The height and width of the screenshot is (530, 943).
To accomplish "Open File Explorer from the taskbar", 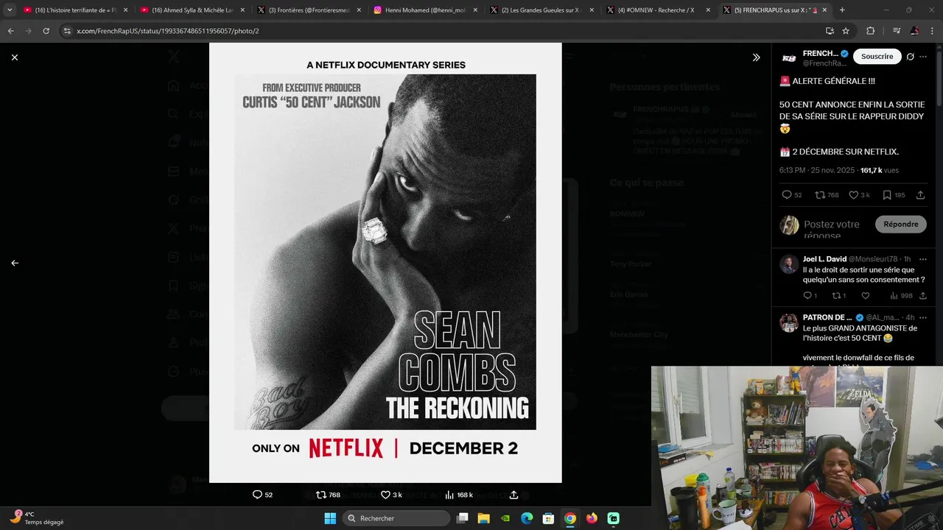I will pos(483,518).
